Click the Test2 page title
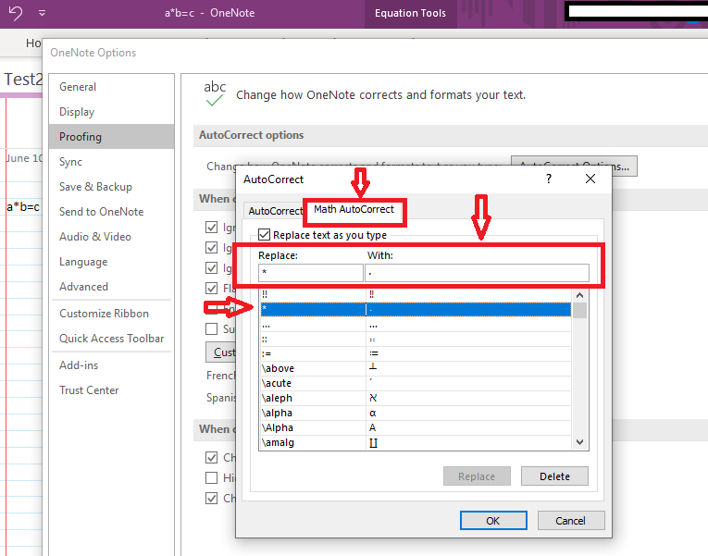Image resolution: width=708 pixels, height=556 pixels. (x=22, y=80)
